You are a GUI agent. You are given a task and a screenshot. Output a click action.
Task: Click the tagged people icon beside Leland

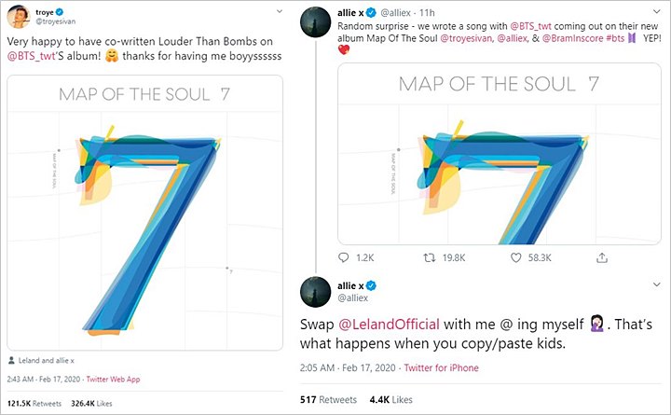pyautogui.click(x=11, y=360)
